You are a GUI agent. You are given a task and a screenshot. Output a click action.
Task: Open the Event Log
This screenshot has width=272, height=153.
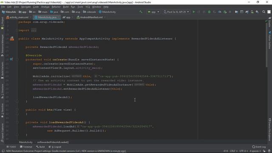click(259, 147)
